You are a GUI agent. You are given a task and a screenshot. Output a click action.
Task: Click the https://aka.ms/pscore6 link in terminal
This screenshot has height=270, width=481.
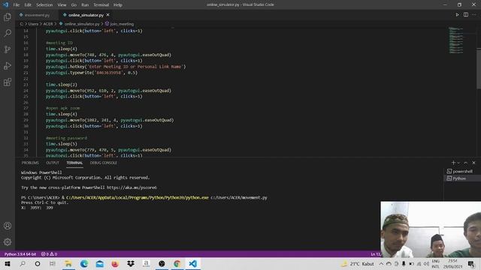coord(132,187)
